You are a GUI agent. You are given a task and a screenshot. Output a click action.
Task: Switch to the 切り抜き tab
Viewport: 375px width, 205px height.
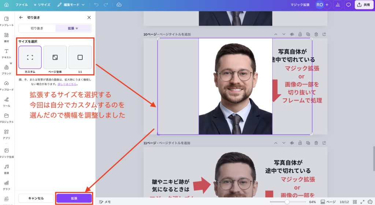pyautogui.click(x=37, y=28)
